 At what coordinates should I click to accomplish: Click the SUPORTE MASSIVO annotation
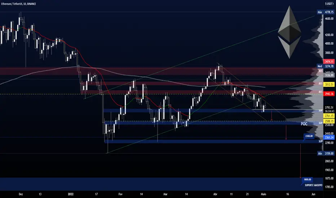(x=314, y=185)
